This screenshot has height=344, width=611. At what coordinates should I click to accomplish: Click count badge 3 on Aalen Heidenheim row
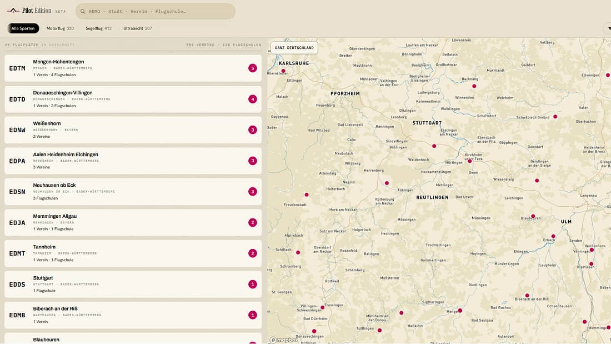coord(253,161)
